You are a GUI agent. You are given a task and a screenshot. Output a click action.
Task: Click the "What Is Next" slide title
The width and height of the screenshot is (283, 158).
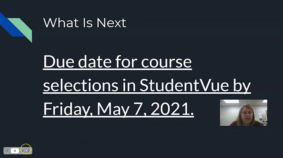pos(85,23)
